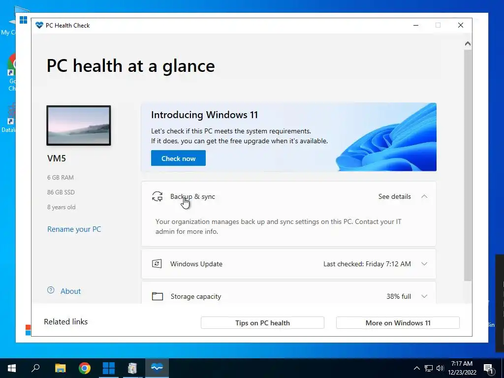Screen dimensions: 504x378
Task: Click the Backup & sync title
Action: pyautogui.click(x=192, y=196)
